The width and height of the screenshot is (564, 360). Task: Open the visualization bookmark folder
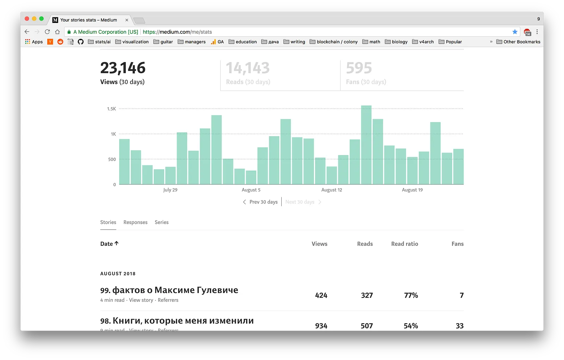132,42
